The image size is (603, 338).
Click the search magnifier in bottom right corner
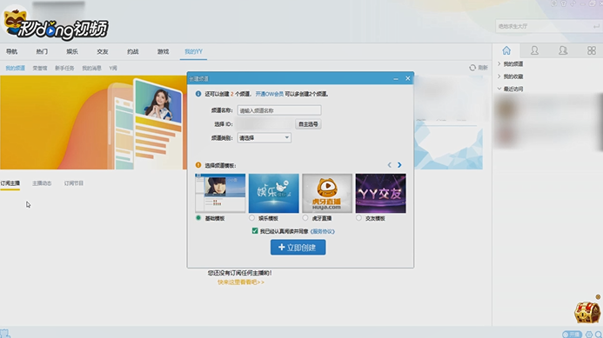click(599, 335)
